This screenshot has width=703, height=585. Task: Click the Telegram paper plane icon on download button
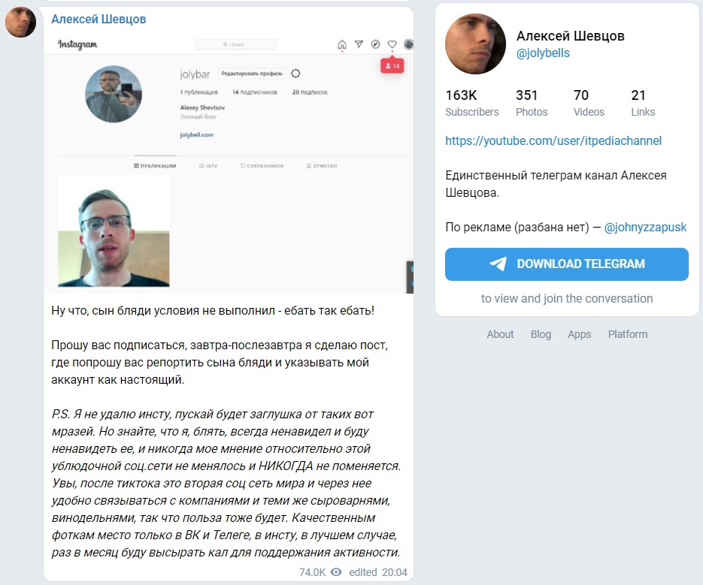point(498,264)
